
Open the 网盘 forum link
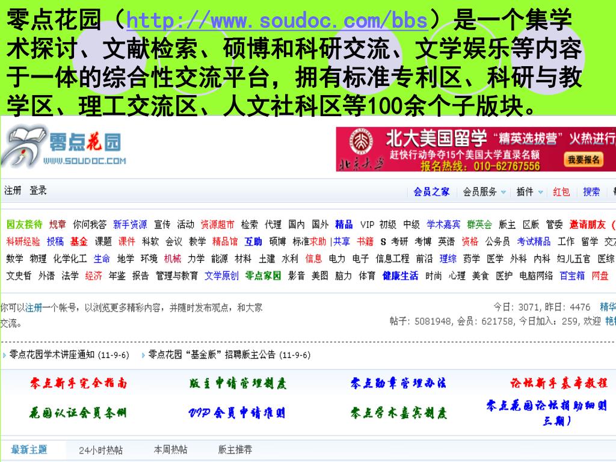600,276
